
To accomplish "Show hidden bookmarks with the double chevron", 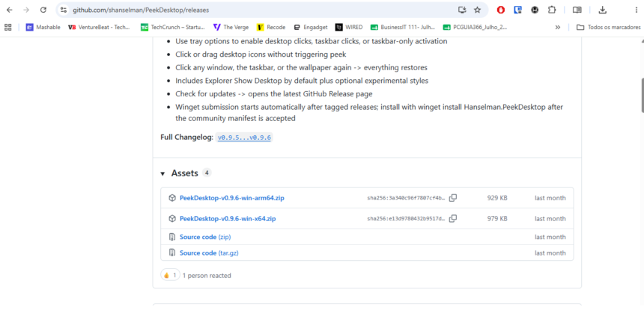I will (557, 27).
